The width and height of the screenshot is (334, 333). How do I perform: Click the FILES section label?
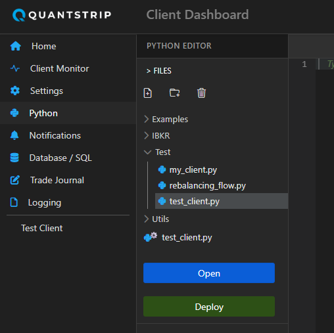[x=162, y=71]
